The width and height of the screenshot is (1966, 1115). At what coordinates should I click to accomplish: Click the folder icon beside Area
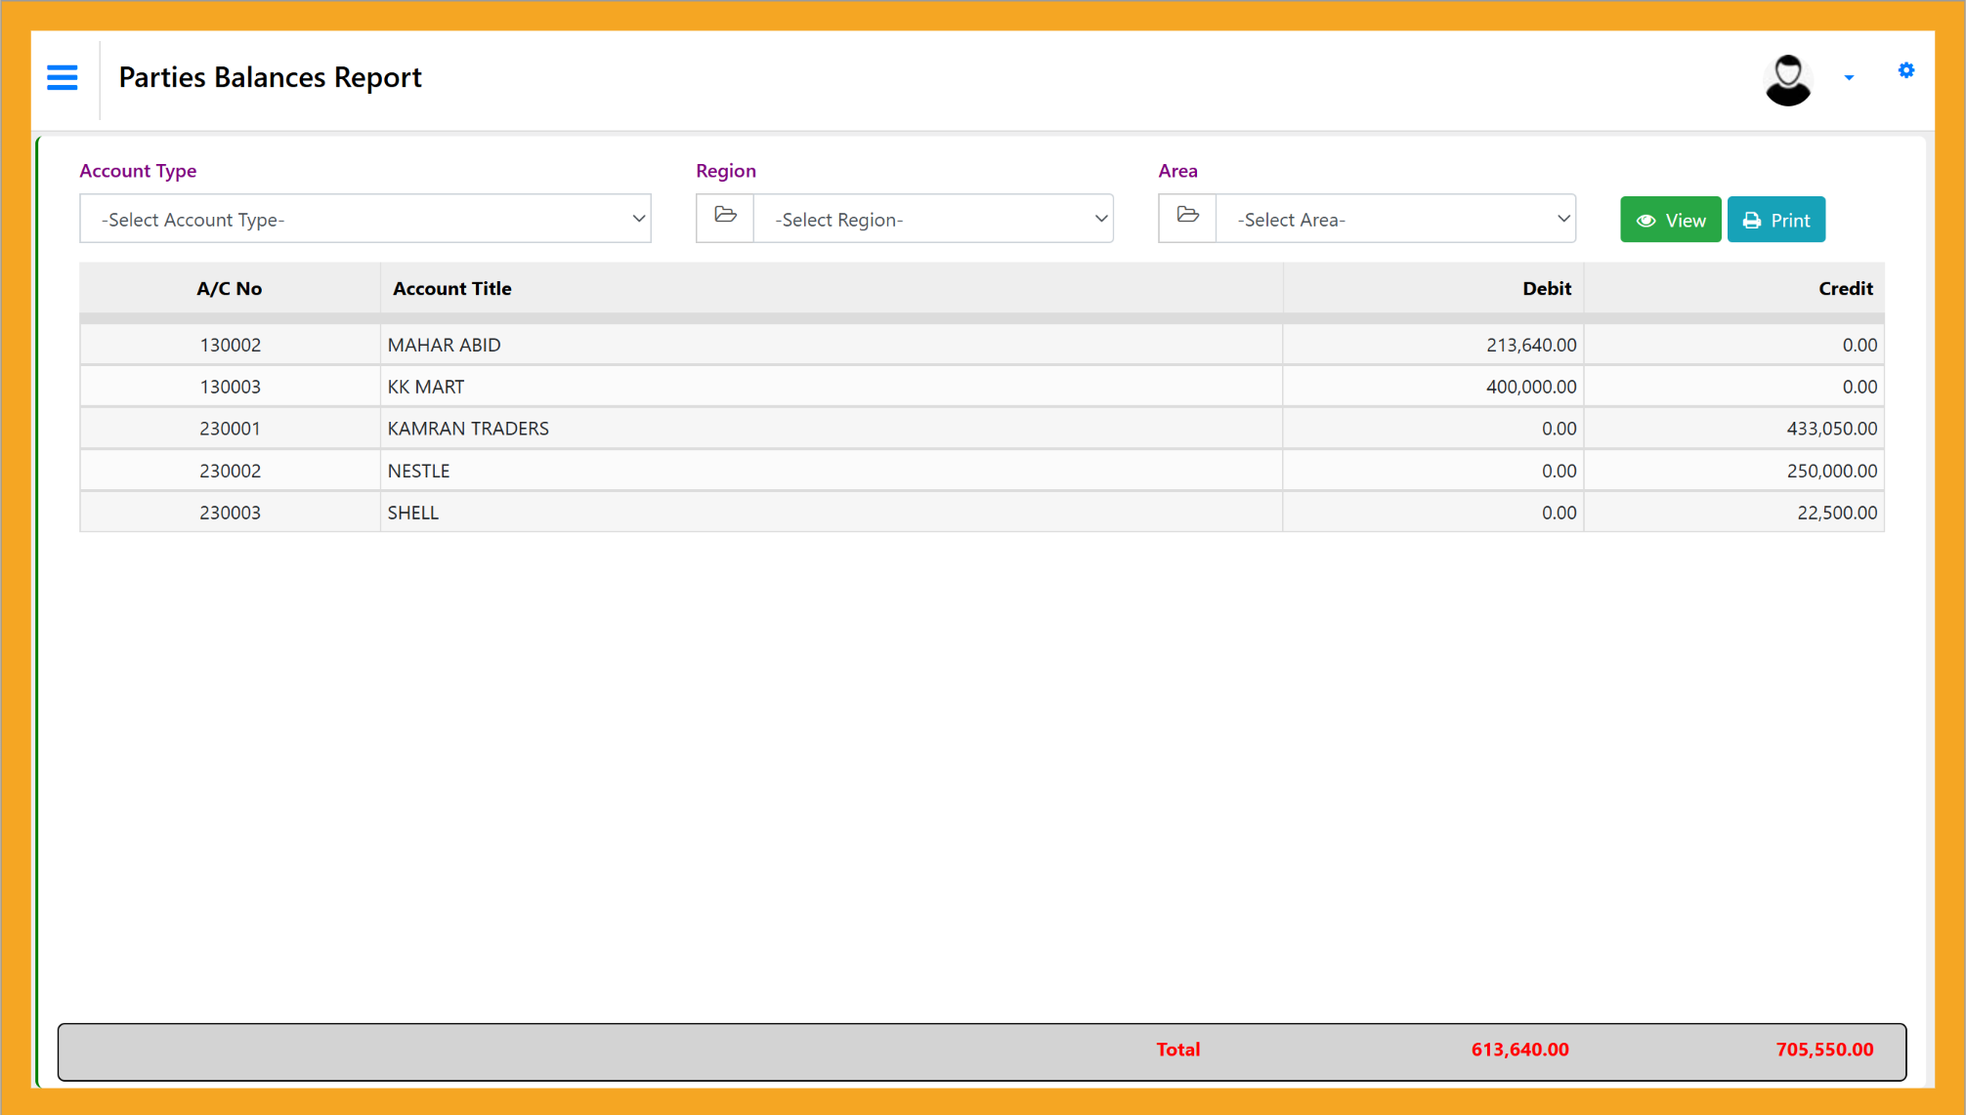(x=1187, y=217)
